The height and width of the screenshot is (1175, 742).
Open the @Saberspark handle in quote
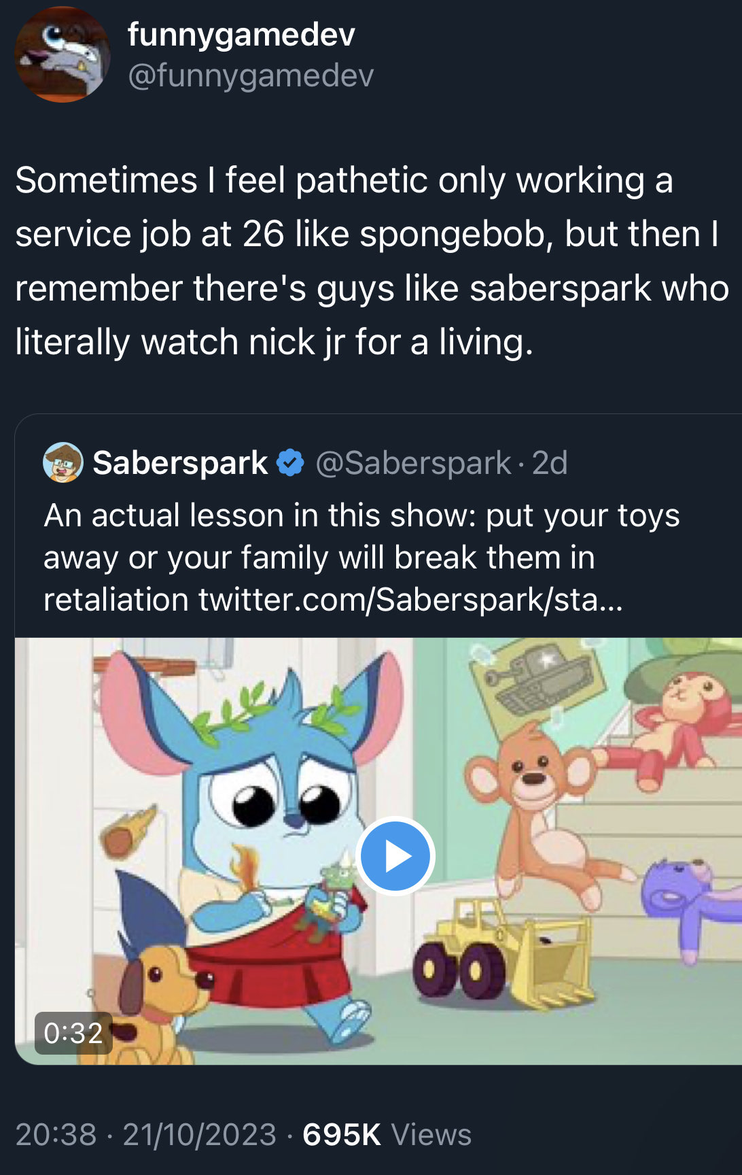413,463
